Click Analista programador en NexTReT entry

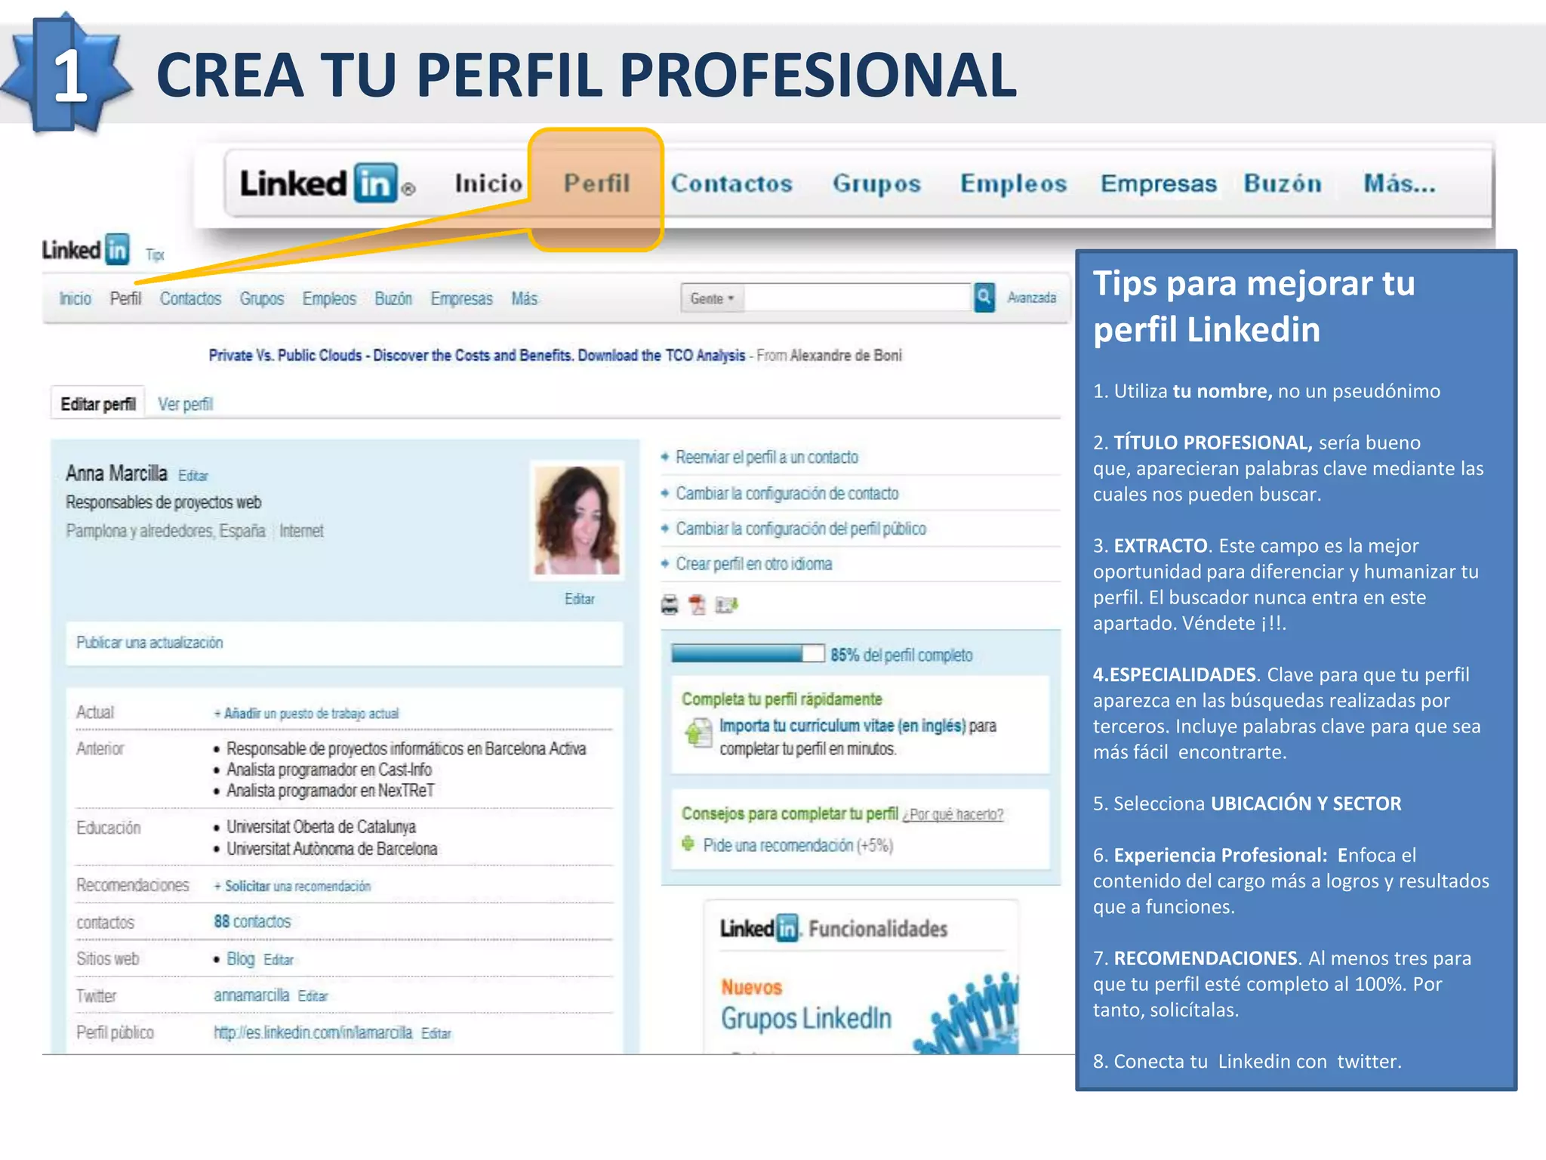pos(331,791)
